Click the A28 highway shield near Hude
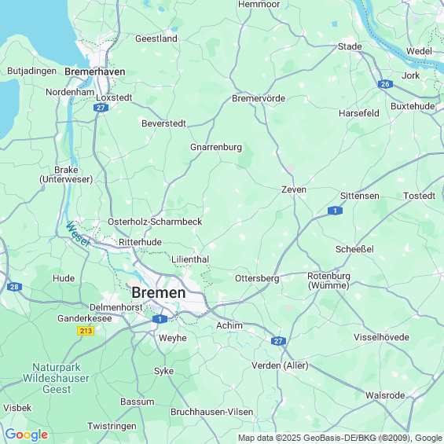This screenshot has width=444, height=444. [14, 287]
